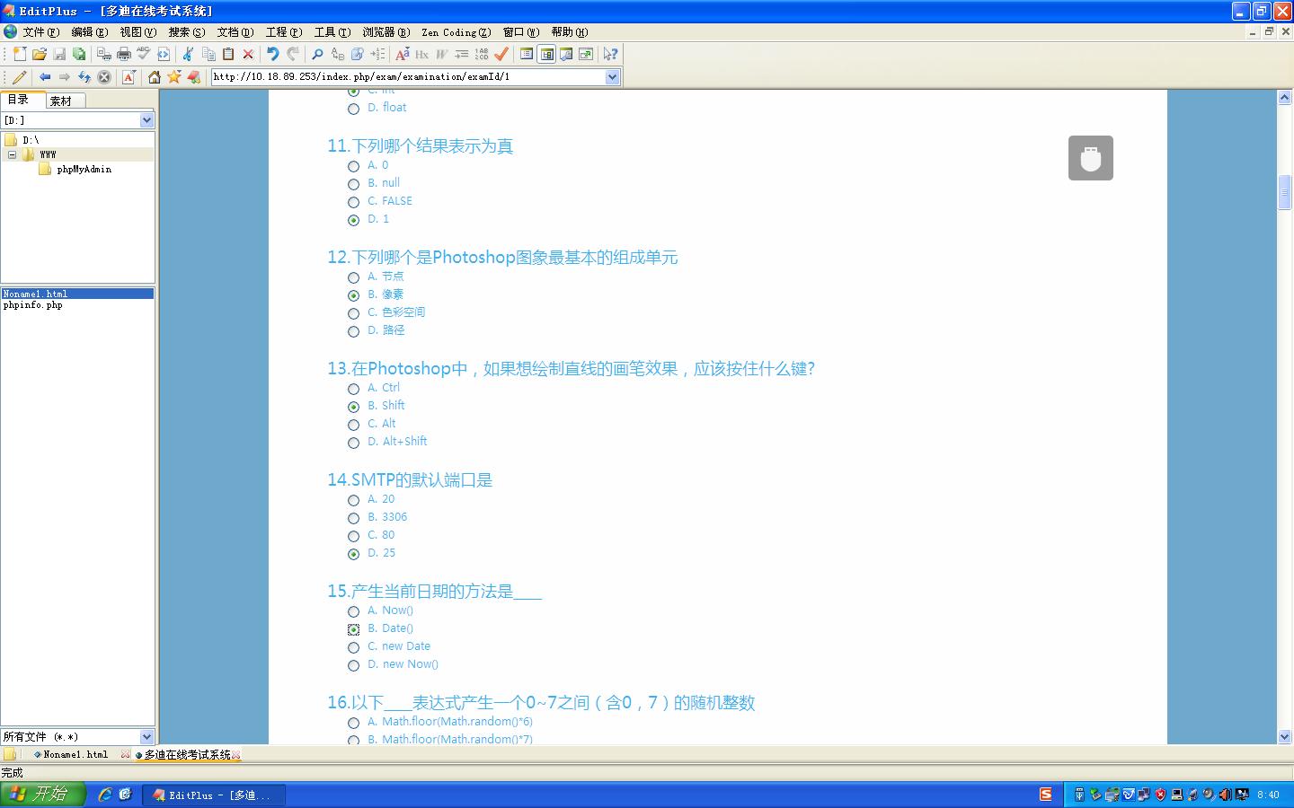Toggle word wrap W icon
This screenshot has width=1294, height=808.
coord(441,54)
